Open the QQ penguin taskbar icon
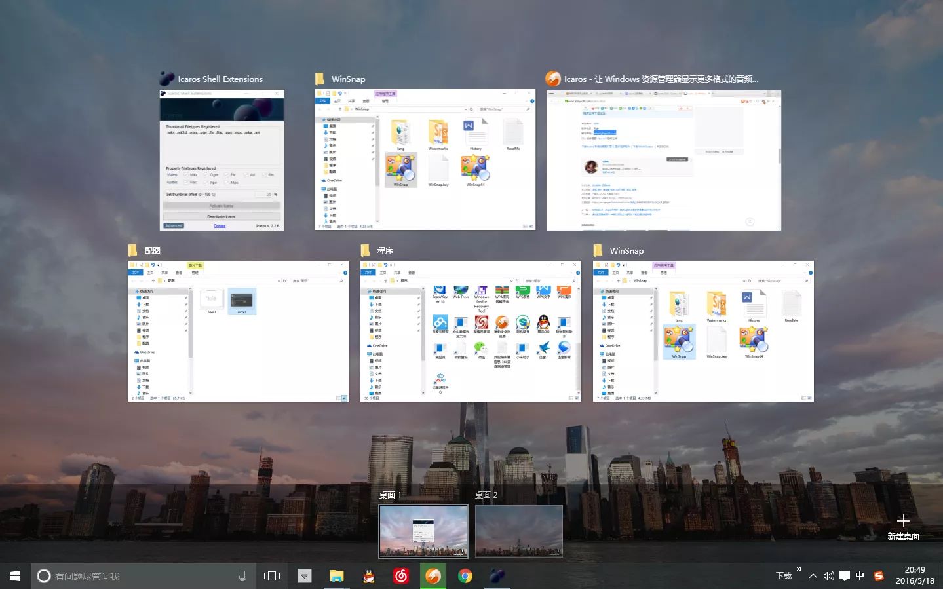Screen dimensions: 943x589 pos(369,576)
